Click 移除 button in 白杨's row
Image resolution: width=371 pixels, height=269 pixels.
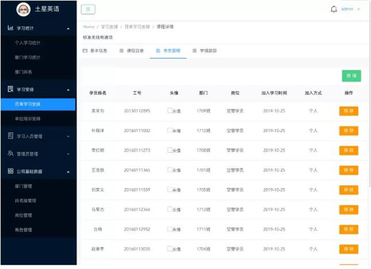[x=349, y=230]
